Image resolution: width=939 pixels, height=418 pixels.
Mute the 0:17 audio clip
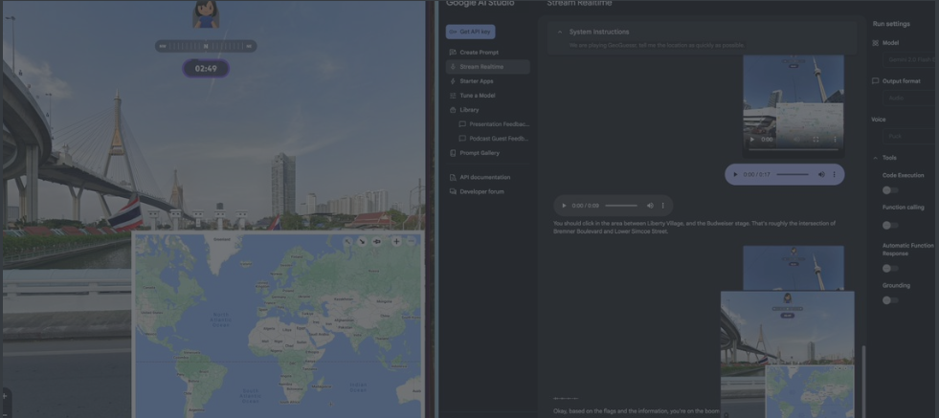821,174
